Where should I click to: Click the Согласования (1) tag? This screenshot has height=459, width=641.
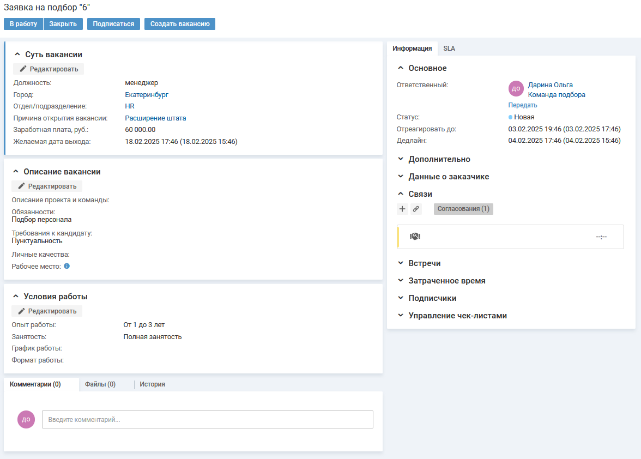[463, 209]
